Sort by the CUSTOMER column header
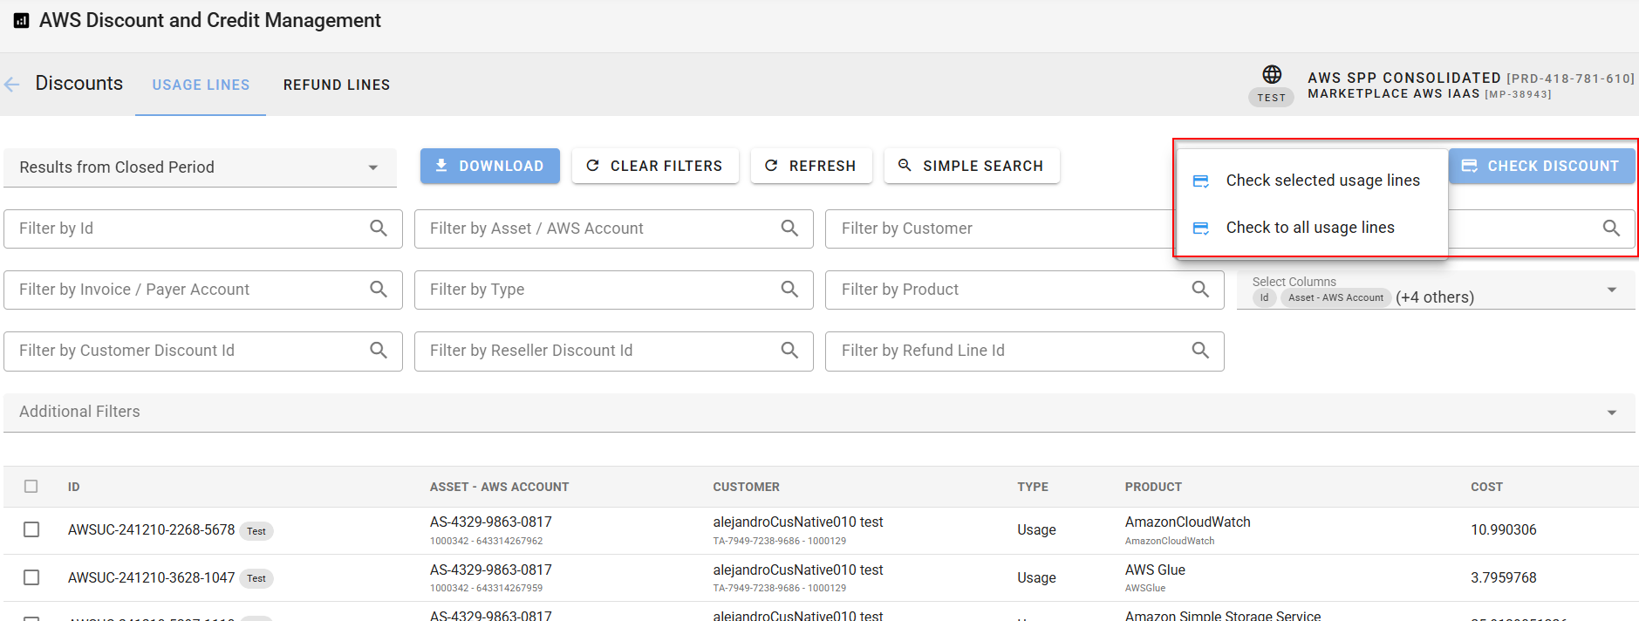1639x621 pixels. [x=746, y=487]
